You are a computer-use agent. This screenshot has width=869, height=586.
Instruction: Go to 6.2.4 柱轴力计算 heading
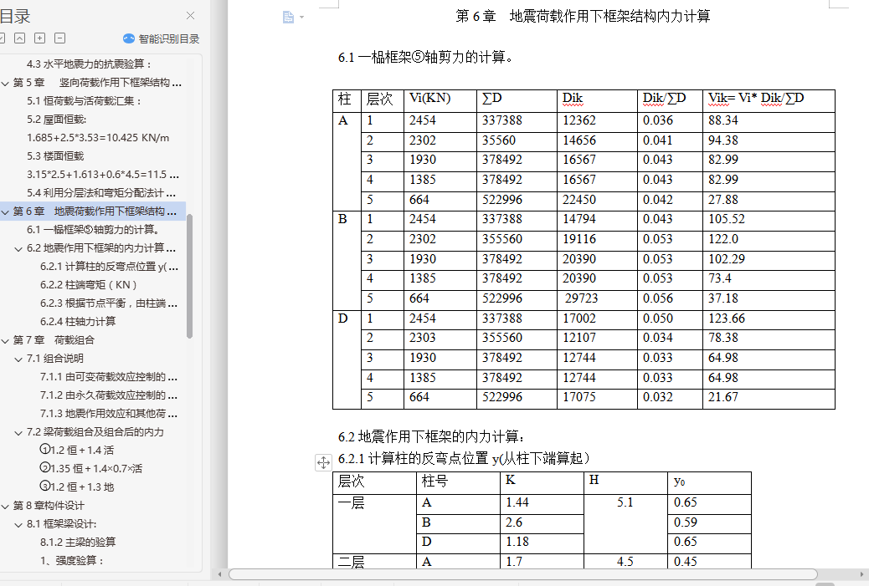pos(78,322)
